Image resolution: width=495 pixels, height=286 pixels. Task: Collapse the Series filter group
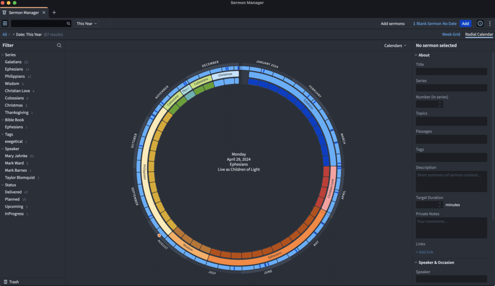(x=3, y=55)
